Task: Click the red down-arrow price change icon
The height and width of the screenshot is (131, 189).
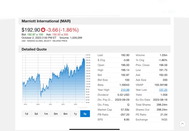Action: pos(43,30)
